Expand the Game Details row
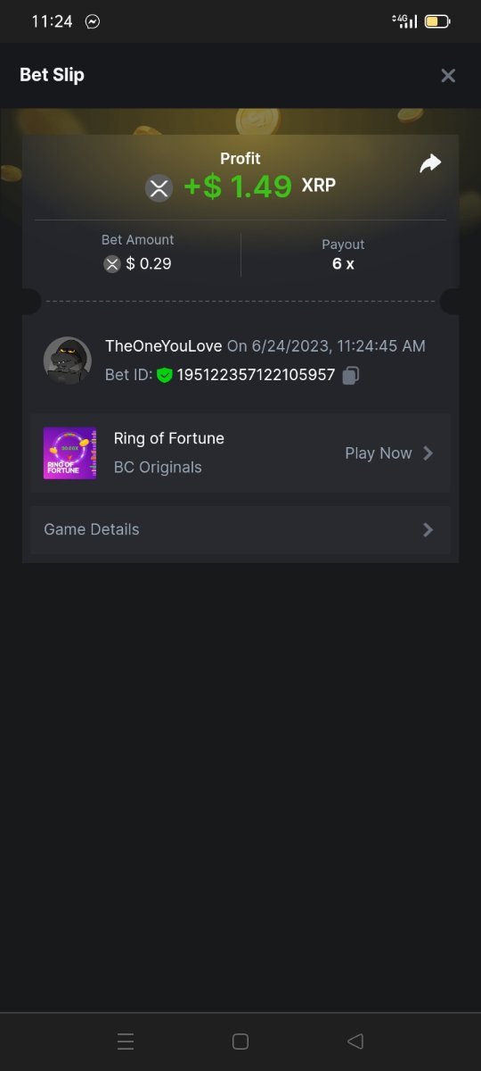Screen dimensions: 481x1071 [240, 529]
